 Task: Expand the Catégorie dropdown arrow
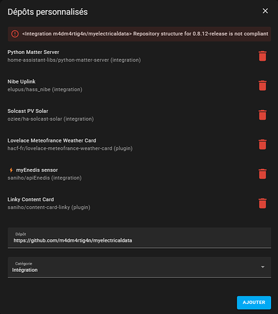(262, 267)
